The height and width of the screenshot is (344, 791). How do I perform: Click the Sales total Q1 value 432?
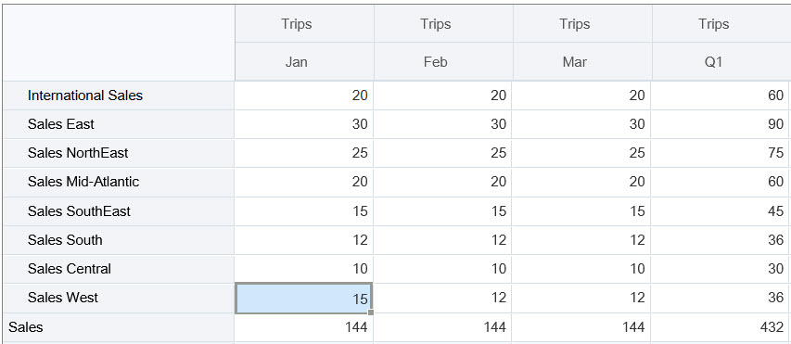[721, 327]
